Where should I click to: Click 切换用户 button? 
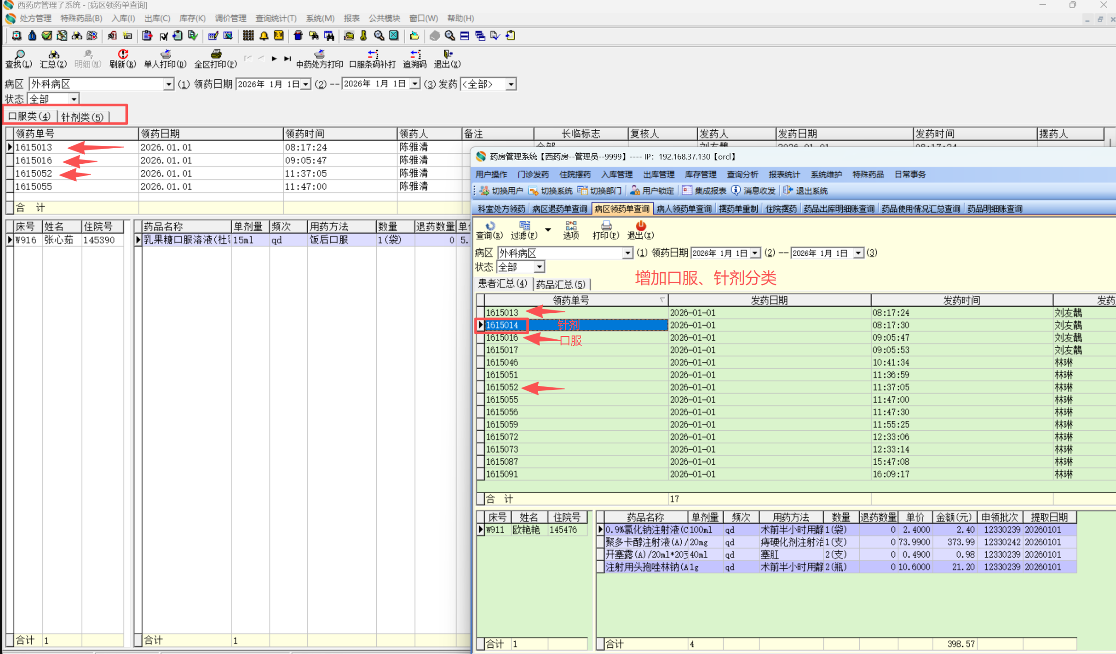pyautogui.click(x=502, y=191)
